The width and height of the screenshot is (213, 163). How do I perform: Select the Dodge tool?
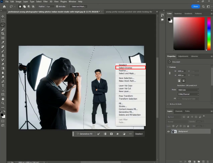3,77
